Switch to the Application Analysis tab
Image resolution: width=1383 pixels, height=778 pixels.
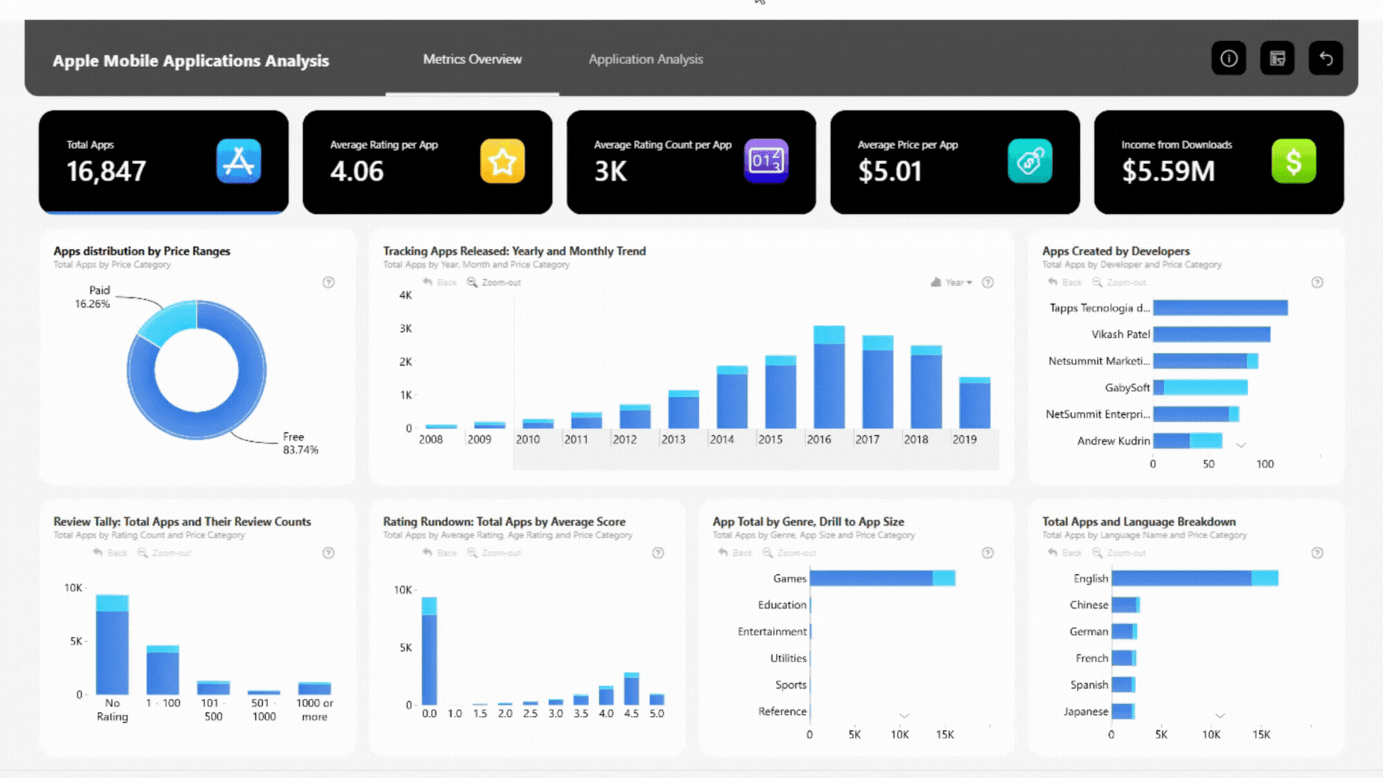(645, 59)
